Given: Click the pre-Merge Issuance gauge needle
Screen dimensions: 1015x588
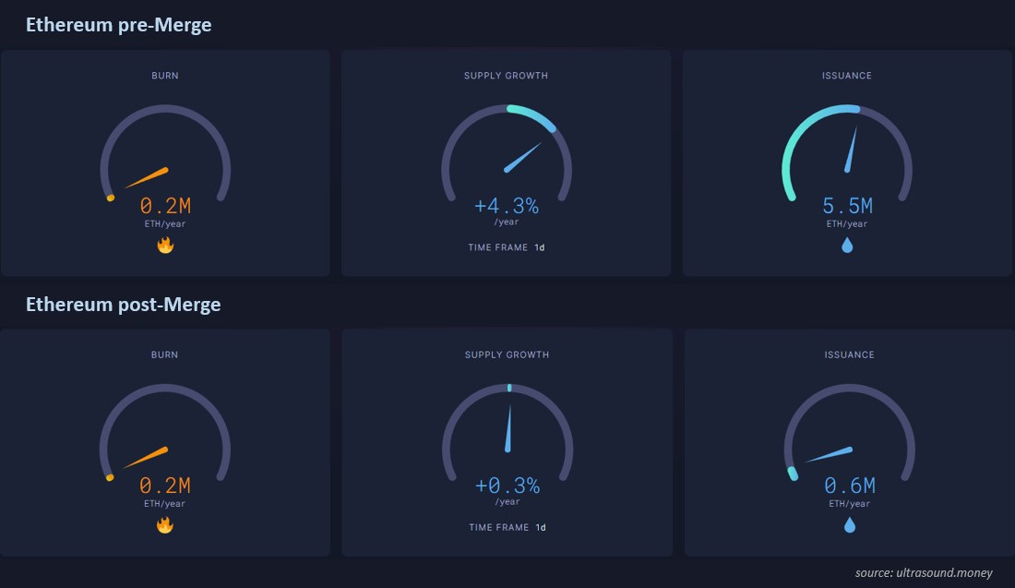Looking at the screenshot, I should coord(851,150).
